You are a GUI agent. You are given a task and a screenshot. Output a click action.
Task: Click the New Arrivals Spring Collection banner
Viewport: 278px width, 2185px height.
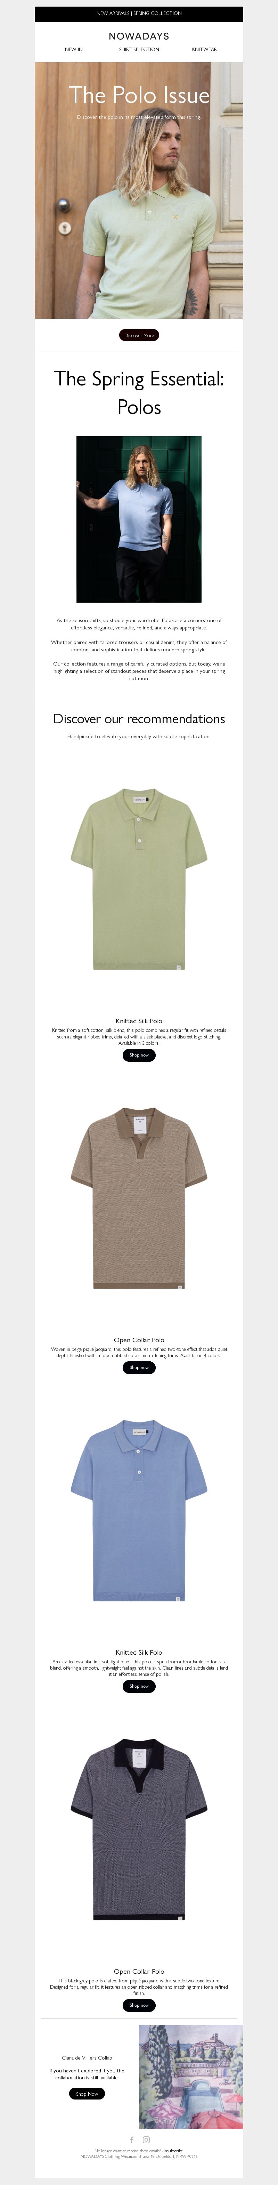[139, 14]
